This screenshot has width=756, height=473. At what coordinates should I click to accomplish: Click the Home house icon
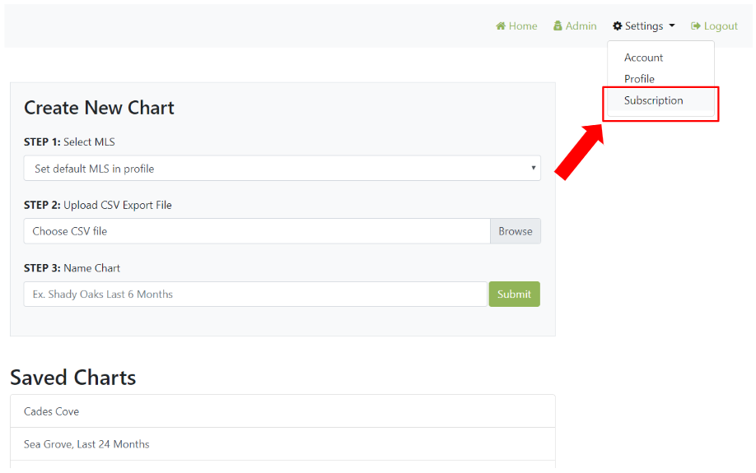501,26
